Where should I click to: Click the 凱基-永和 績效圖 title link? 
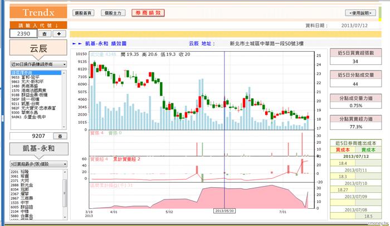tap(106, 44)
